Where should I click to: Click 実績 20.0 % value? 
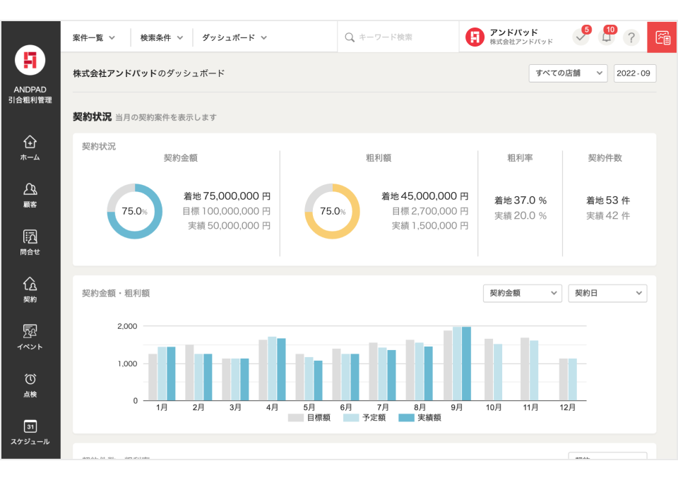coord(521,215)
